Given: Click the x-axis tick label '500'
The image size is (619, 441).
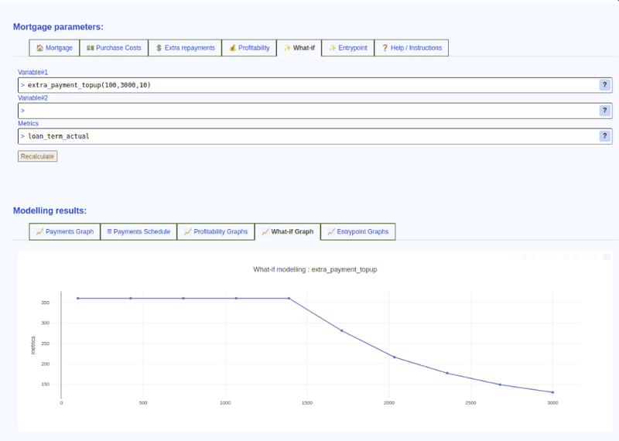Looking at the screenshot, I should [x=143, y=403].
